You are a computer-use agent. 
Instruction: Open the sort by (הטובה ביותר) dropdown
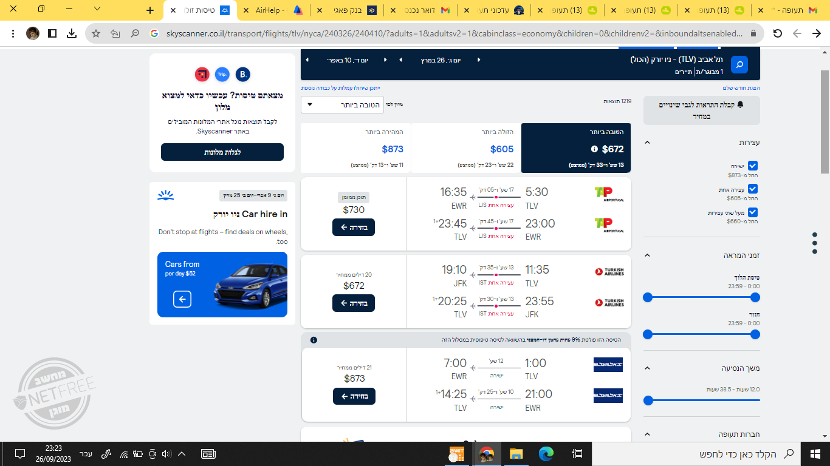coord(342,104)
